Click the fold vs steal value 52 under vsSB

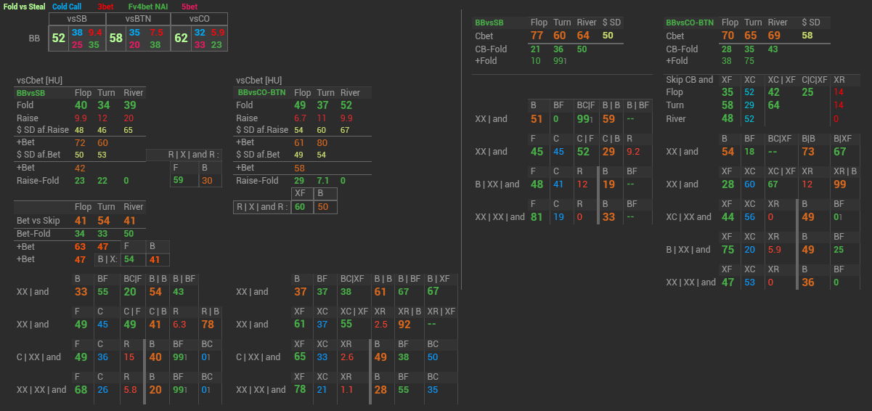point(59,38)
